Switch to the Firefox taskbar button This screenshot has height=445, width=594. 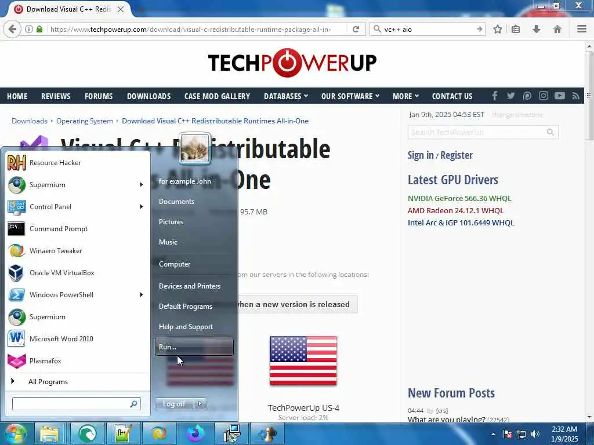(196, 433)
